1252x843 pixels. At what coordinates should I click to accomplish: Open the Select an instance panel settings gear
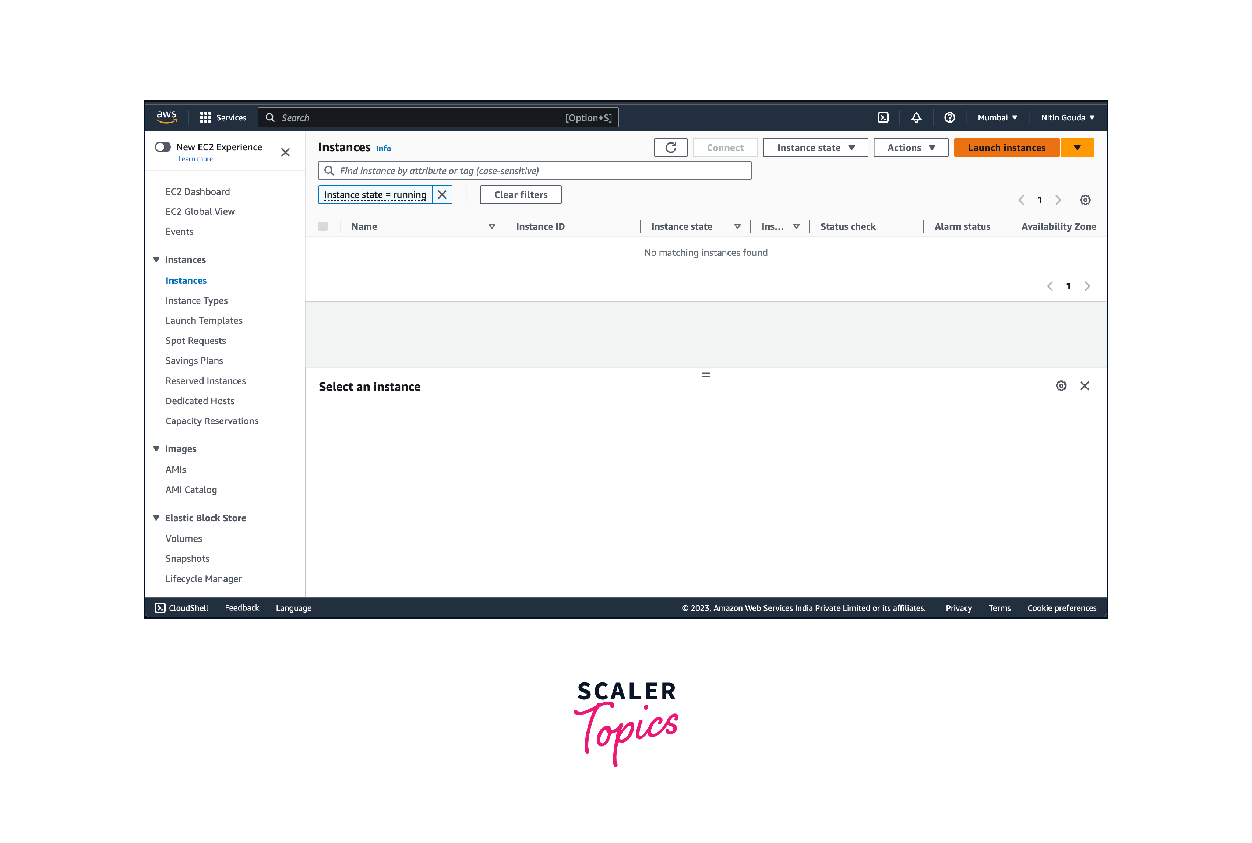click(1061, 385)
